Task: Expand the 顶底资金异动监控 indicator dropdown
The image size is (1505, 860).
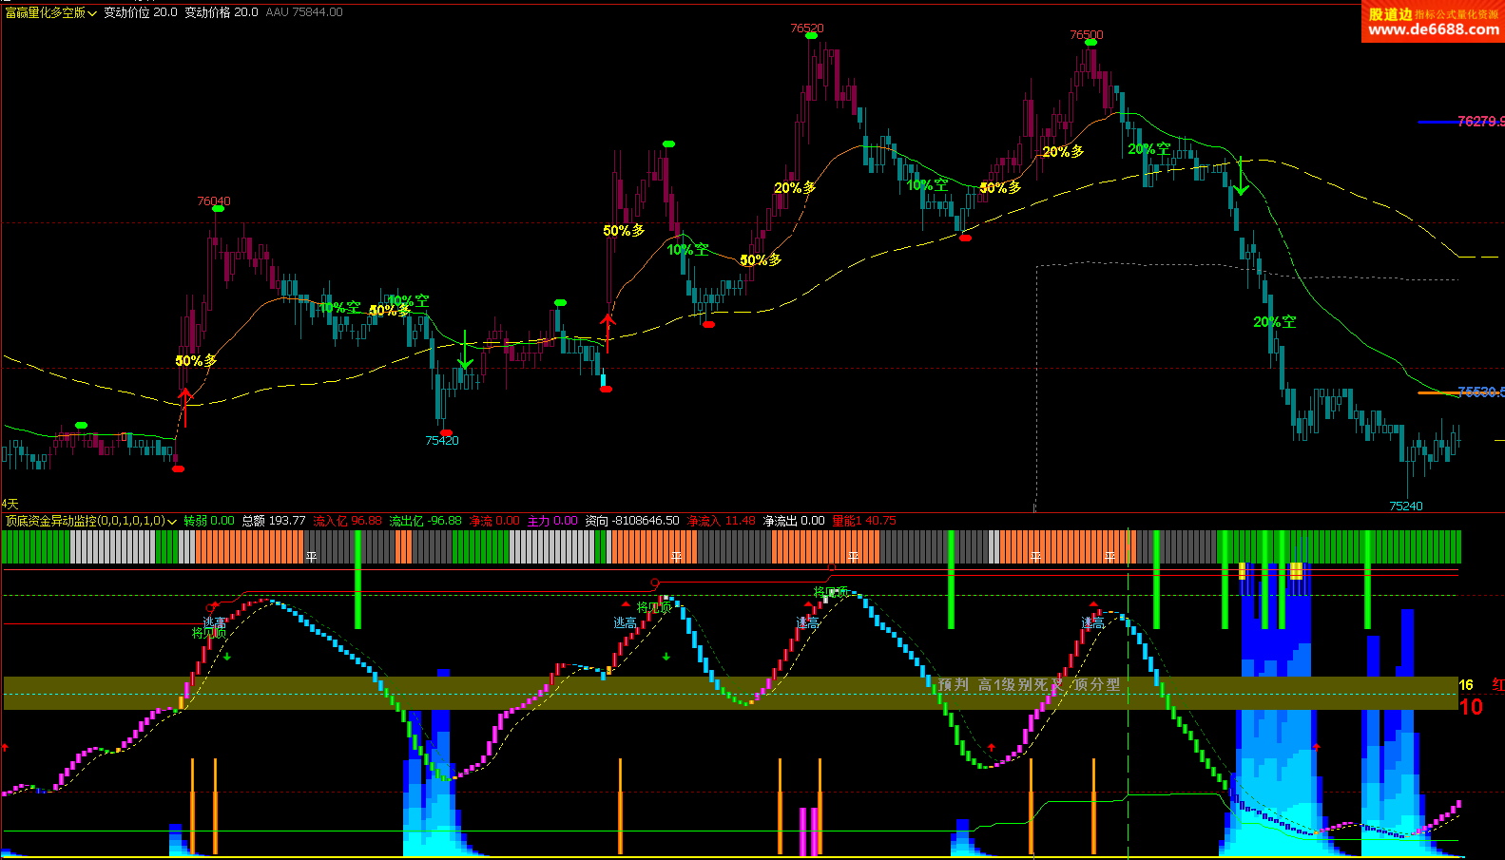Action: pos(172,522)
